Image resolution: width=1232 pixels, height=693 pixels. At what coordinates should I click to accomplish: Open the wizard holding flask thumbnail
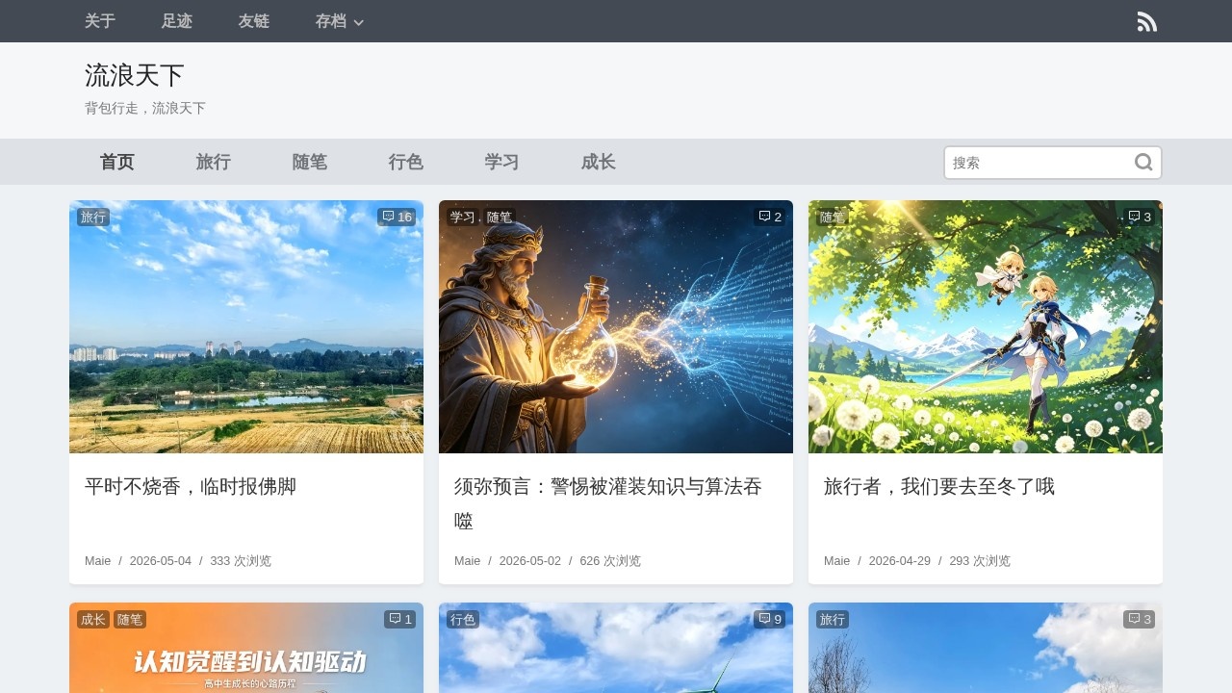tap(616, 327)
